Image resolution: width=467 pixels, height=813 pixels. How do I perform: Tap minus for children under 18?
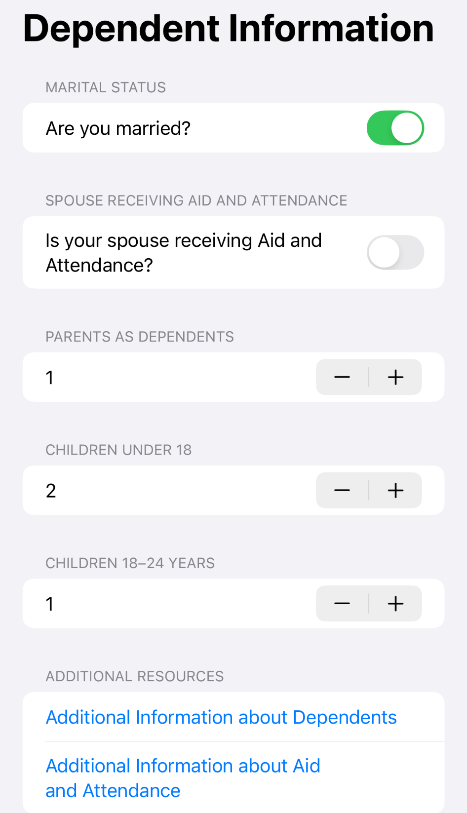342,490
